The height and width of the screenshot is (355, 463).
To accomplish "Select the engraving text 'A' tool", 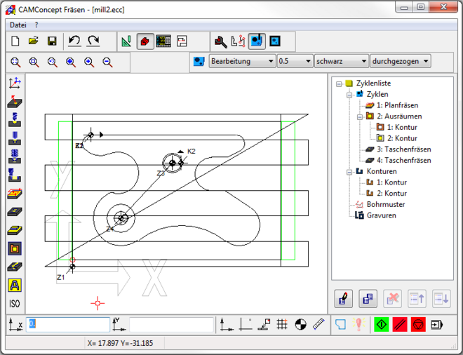I will point(14,285).
